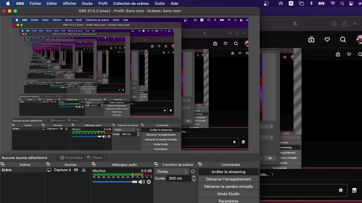The height and width of the screenshot is (203, 362).
Task: Open the Aide menu in macOS menu bar
Action: pyautogui.click(x=174, y=3)
